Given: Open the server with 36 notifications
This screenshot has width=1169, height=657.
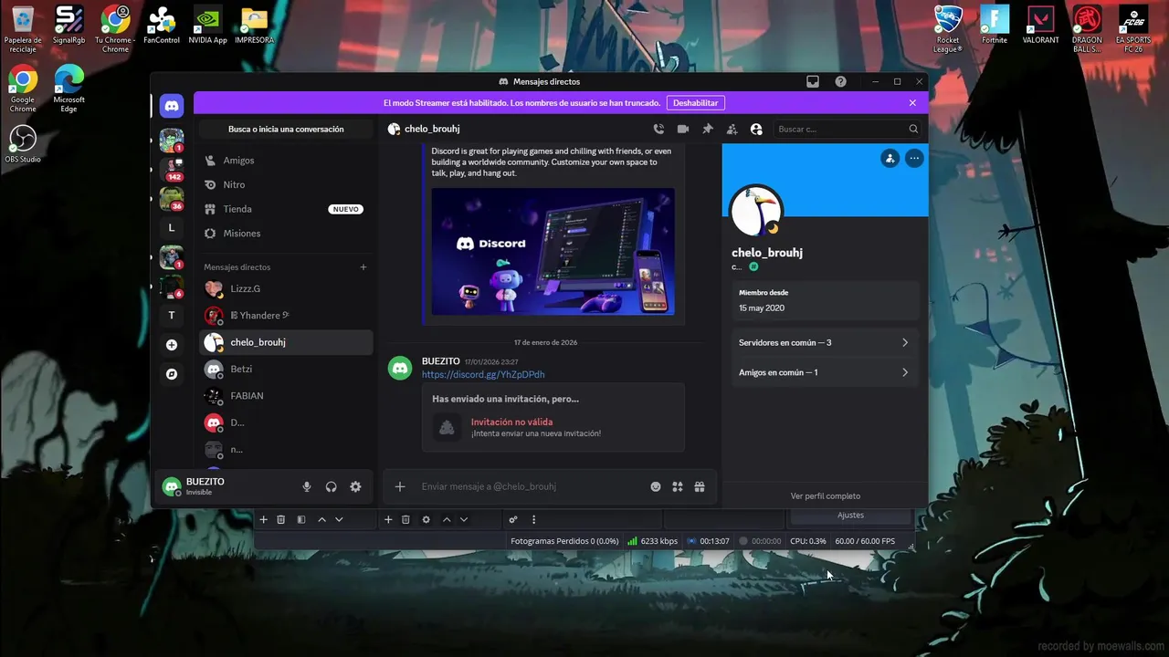Looking at the screenshot, I should coord(172,199).
